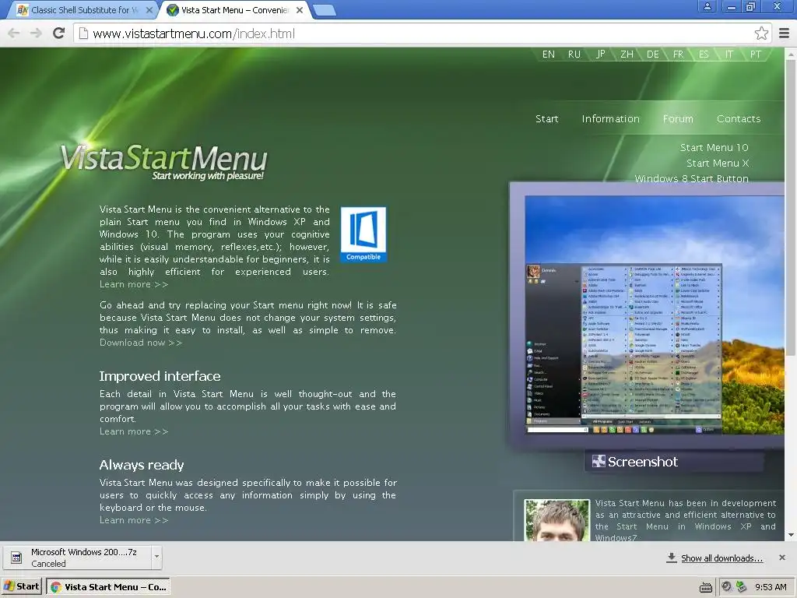
Task: Click the developer portrait photo
Action: click(557, 520)
